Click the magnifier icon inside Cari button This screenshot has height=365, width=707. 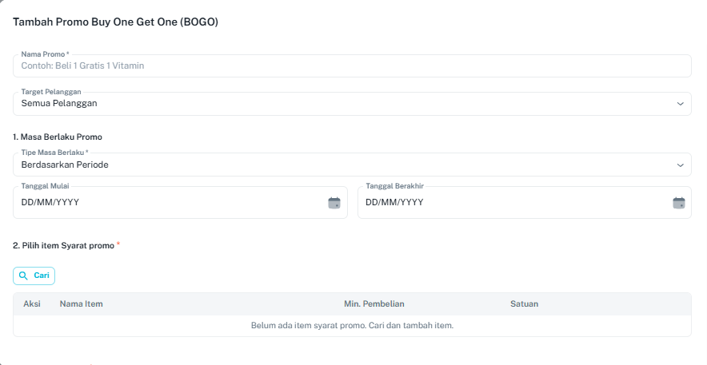point(23,276)
